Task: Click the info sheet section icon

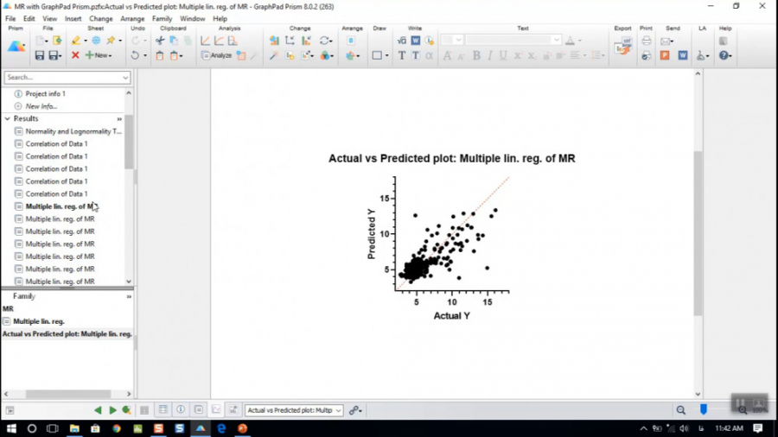Action: pyautogui.click(x=181, y=409)
